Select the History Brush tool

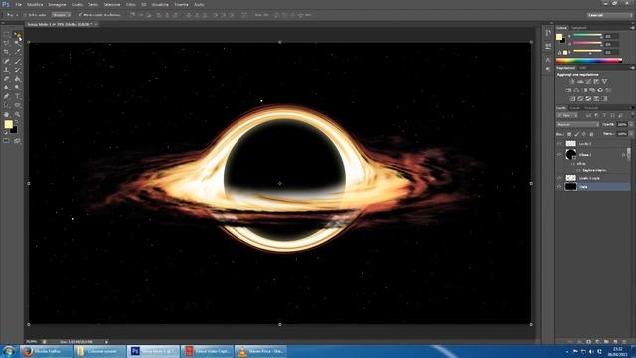point(18,70)
